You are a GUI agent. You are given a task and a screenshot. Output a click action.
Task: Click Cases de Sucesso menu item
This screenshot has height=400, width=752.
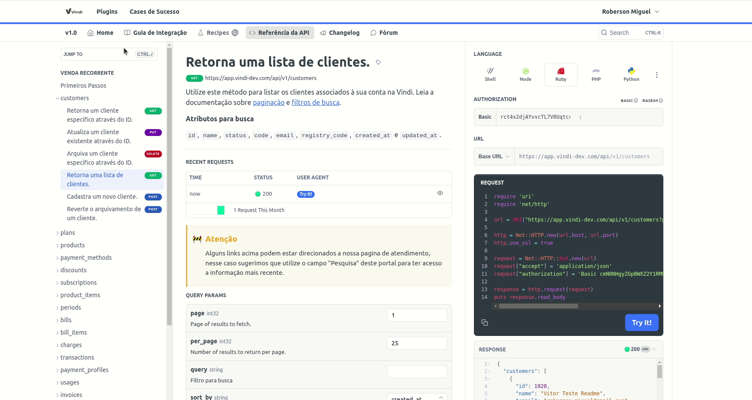coord(155,12)
